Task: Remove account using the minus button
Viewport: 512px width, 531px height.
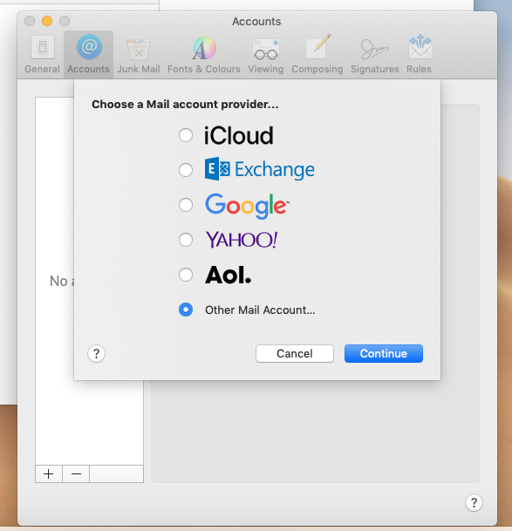Action: pyautogui.click(x=76, y=473)
